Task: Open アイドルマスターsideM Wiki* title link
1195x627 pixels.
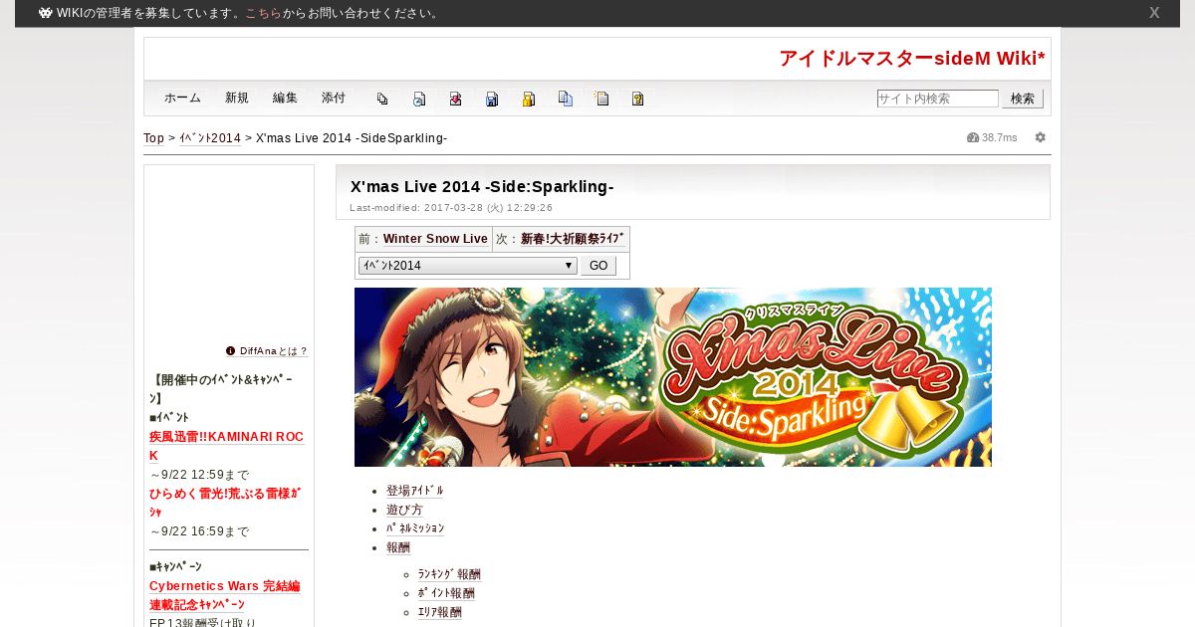Action: (912, 59)
